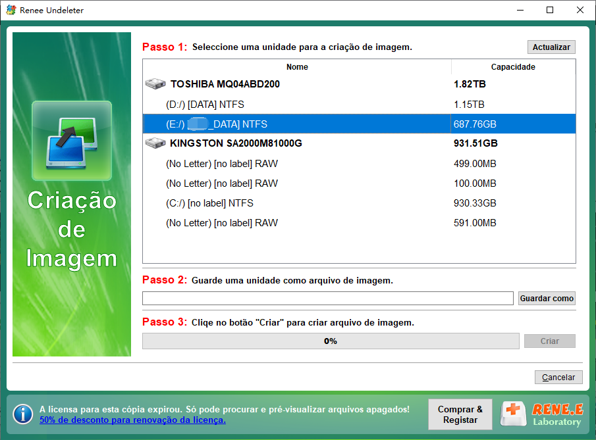The image size is (596, 440).
Task: Maximize the Renee Undeleter window
Action: pyautogui.click(x=550, y=10)
